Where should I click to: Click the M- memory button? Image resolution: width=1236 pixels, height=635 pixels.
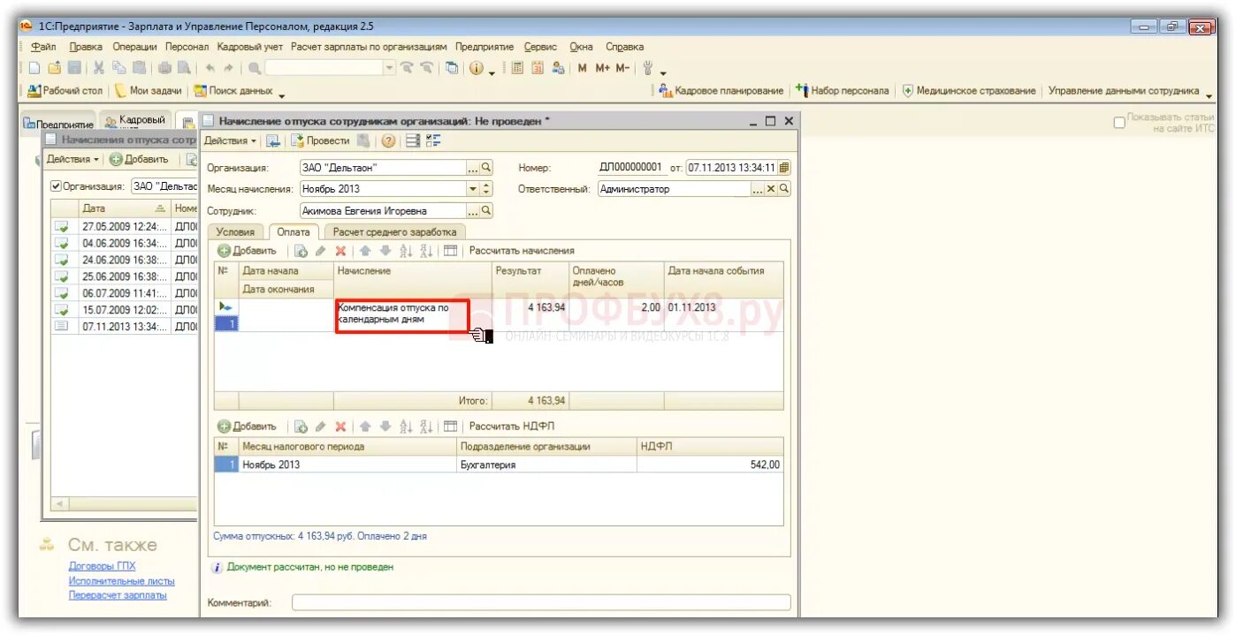pos(622,68)
